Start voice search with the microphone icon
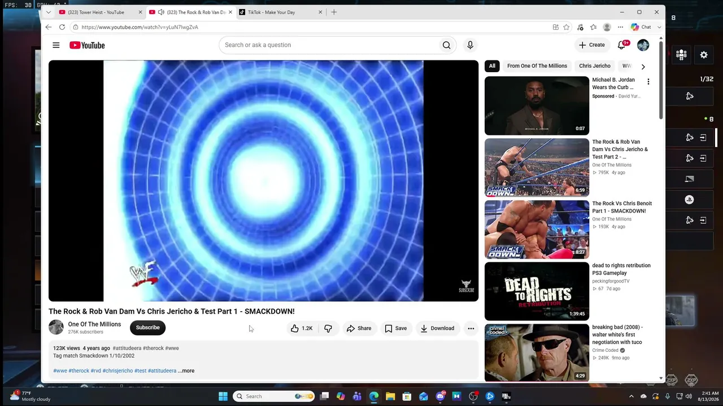The width and height of the screenshot is (723, 406). click(x=470, y=45)
